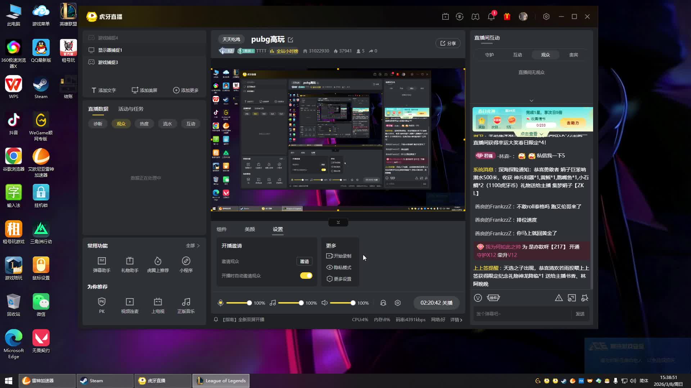Click the microphone volume slider handle
Image resolution: width=691 pixels, height=388 pixels.
click(249, 303)
